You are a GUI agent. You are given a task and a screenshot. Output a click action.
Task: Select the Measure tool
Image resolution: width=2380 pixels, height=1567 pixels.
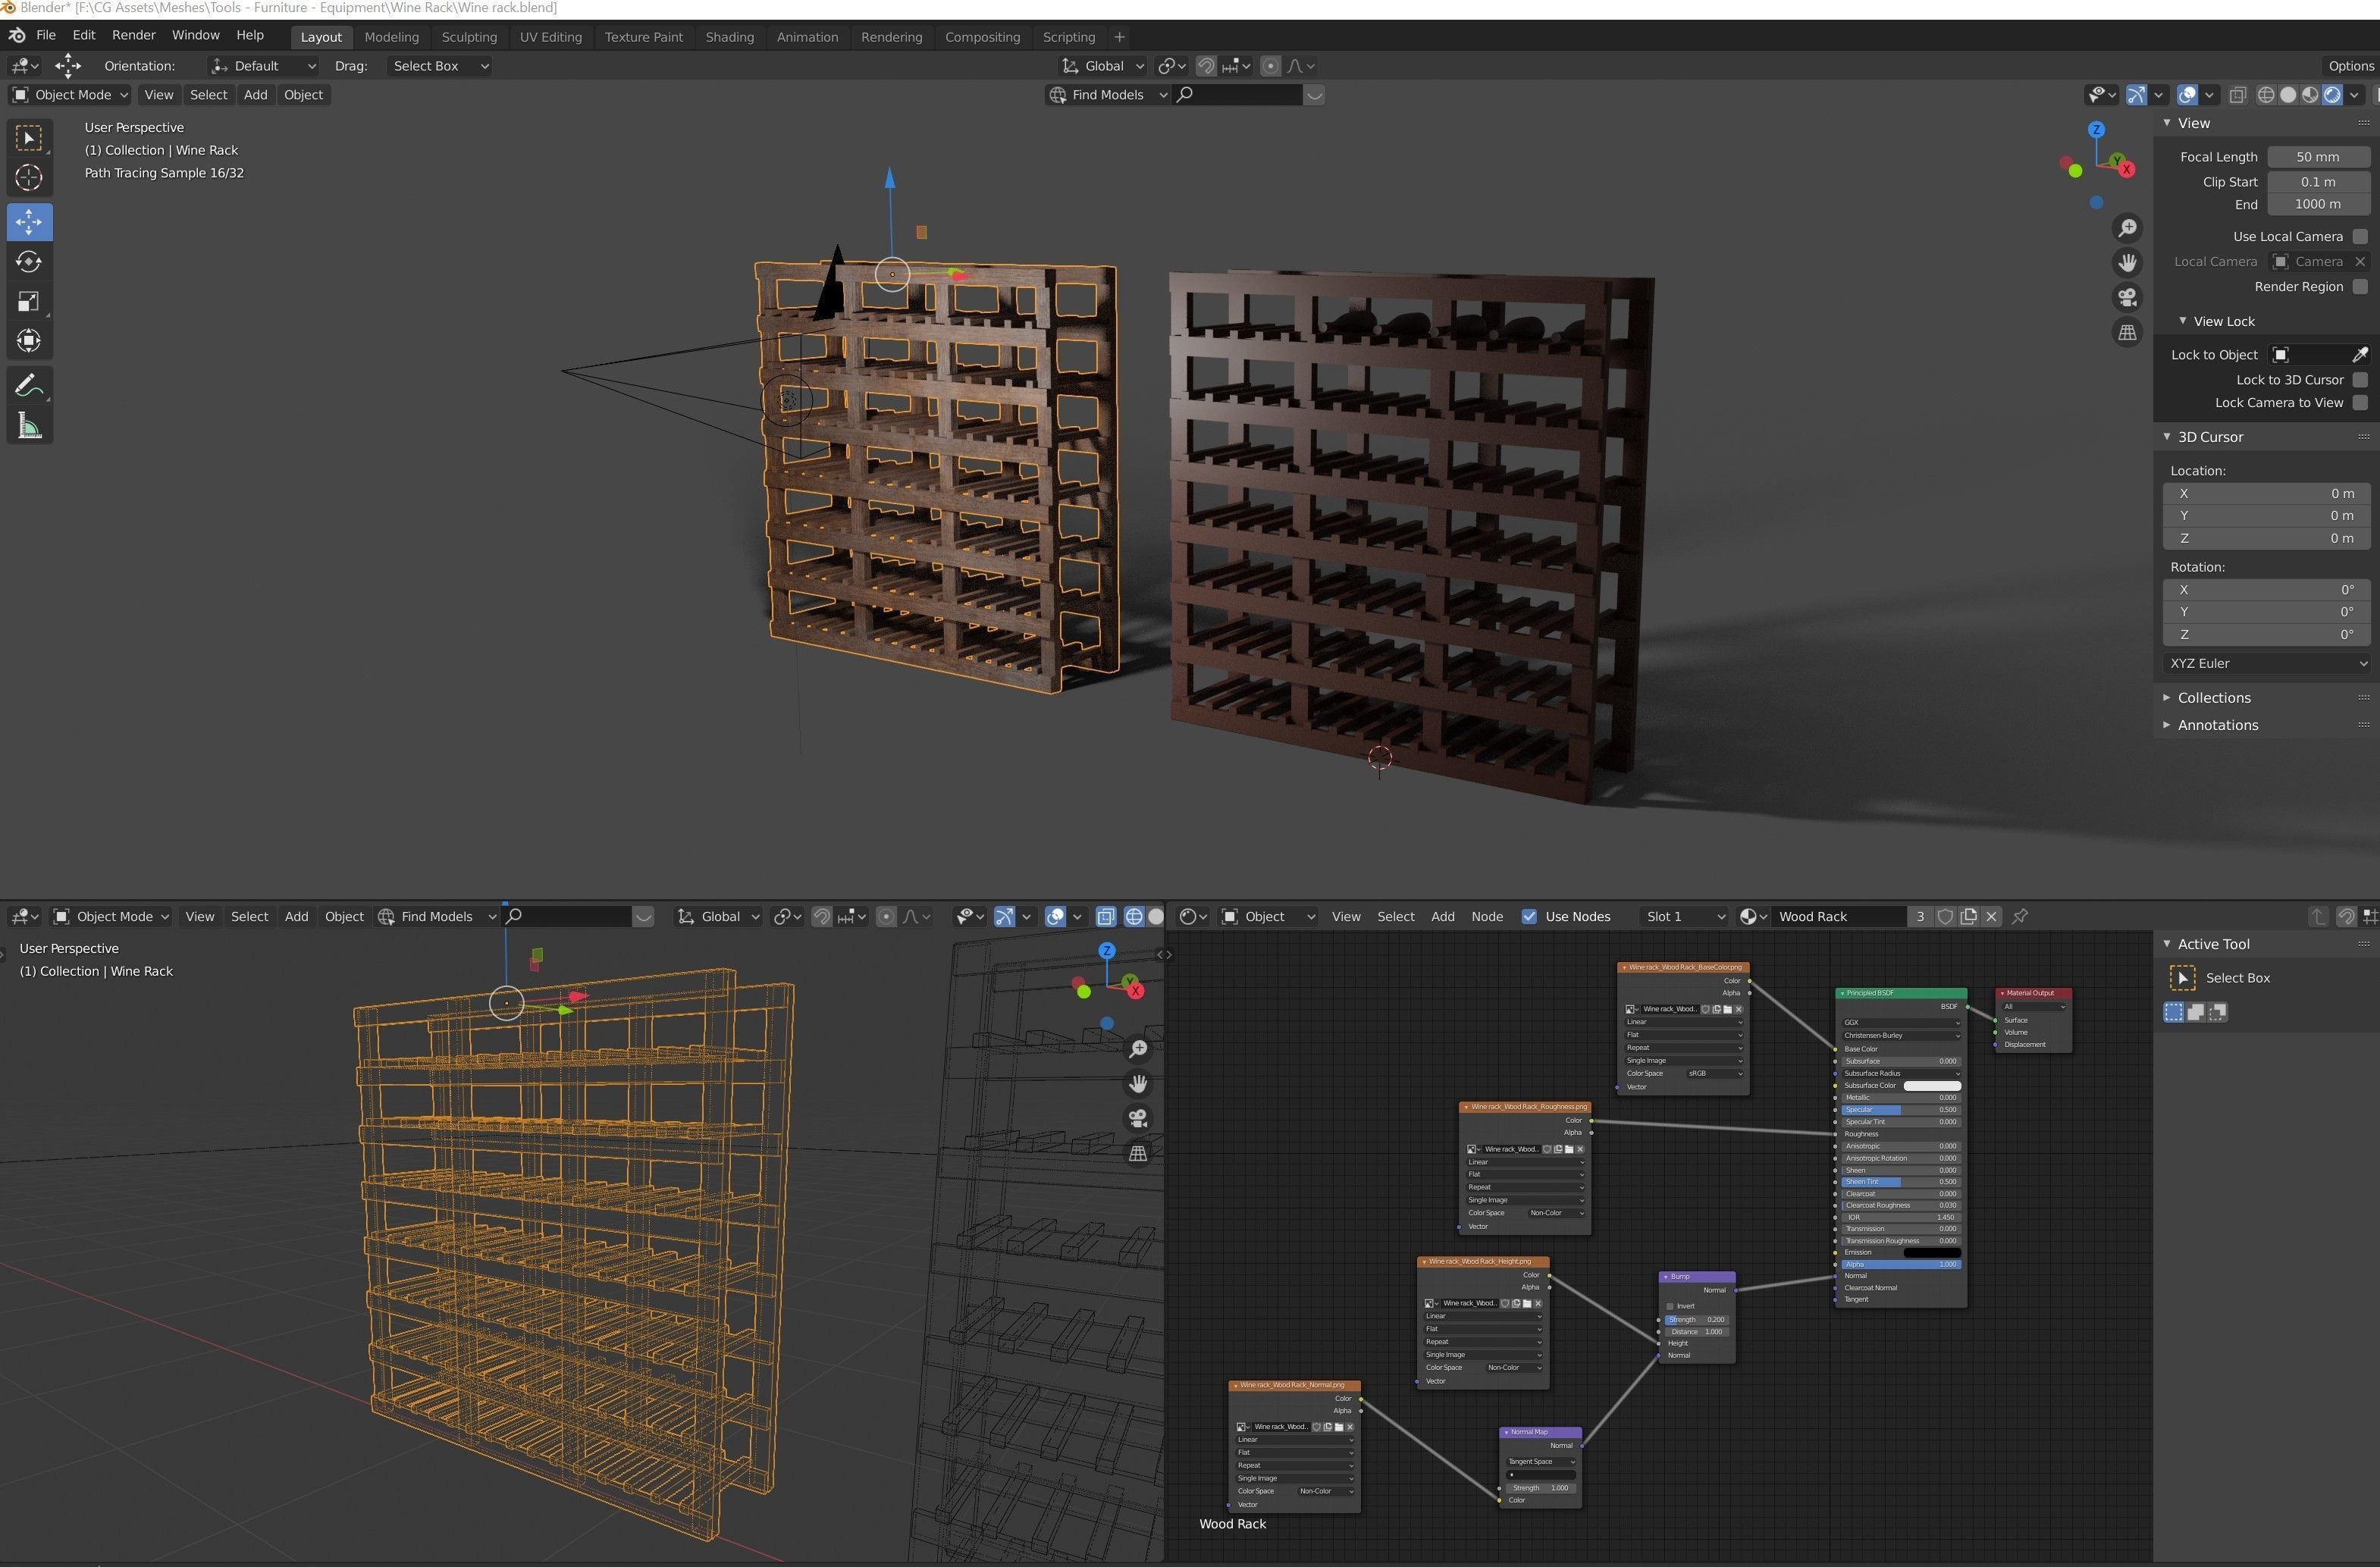[29, 427]
